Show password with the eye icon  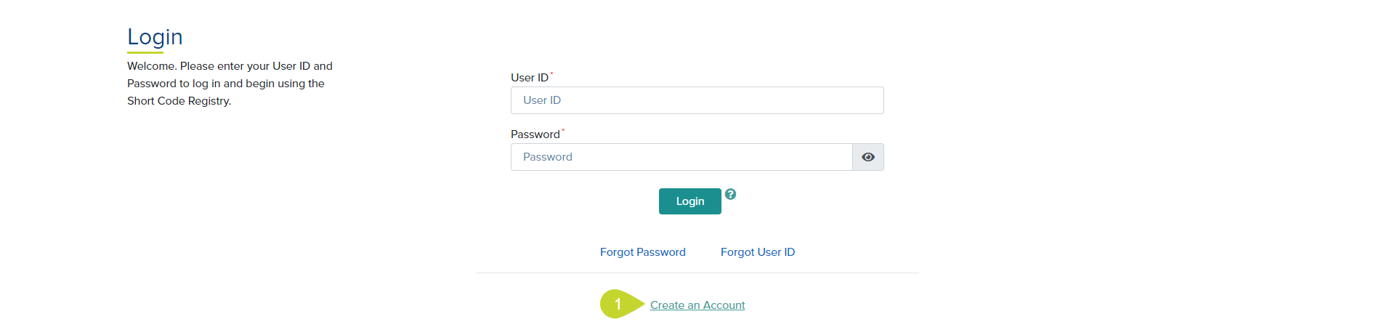[868, 157]
